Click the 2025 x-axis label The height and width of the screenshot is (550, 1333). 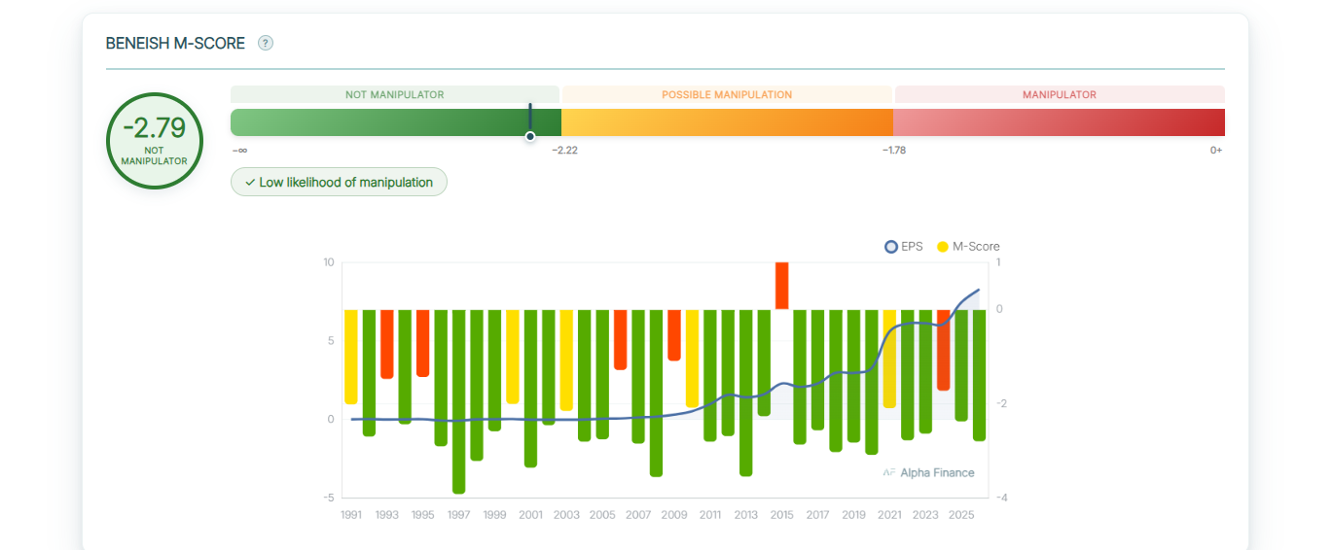961,515
